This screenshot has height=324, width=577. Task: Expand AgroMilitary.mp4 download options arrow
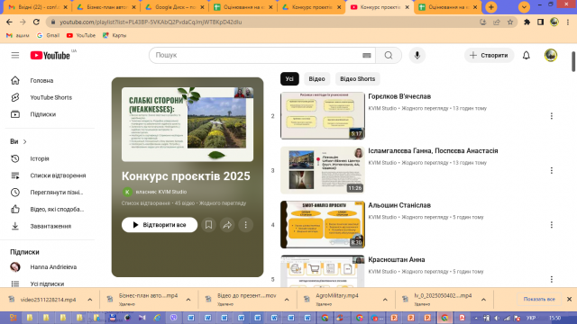pyautogui.click(x=385, y=300)
